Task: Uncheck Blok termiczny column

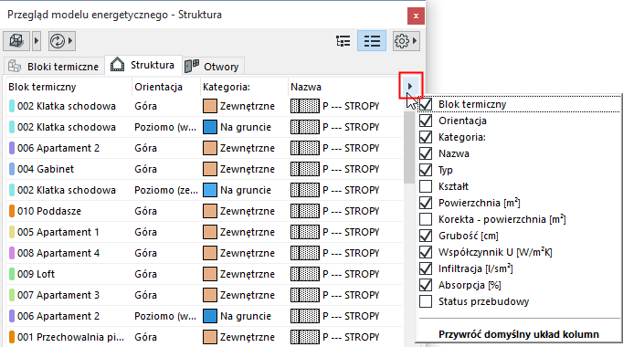Action: coord(426,104)
